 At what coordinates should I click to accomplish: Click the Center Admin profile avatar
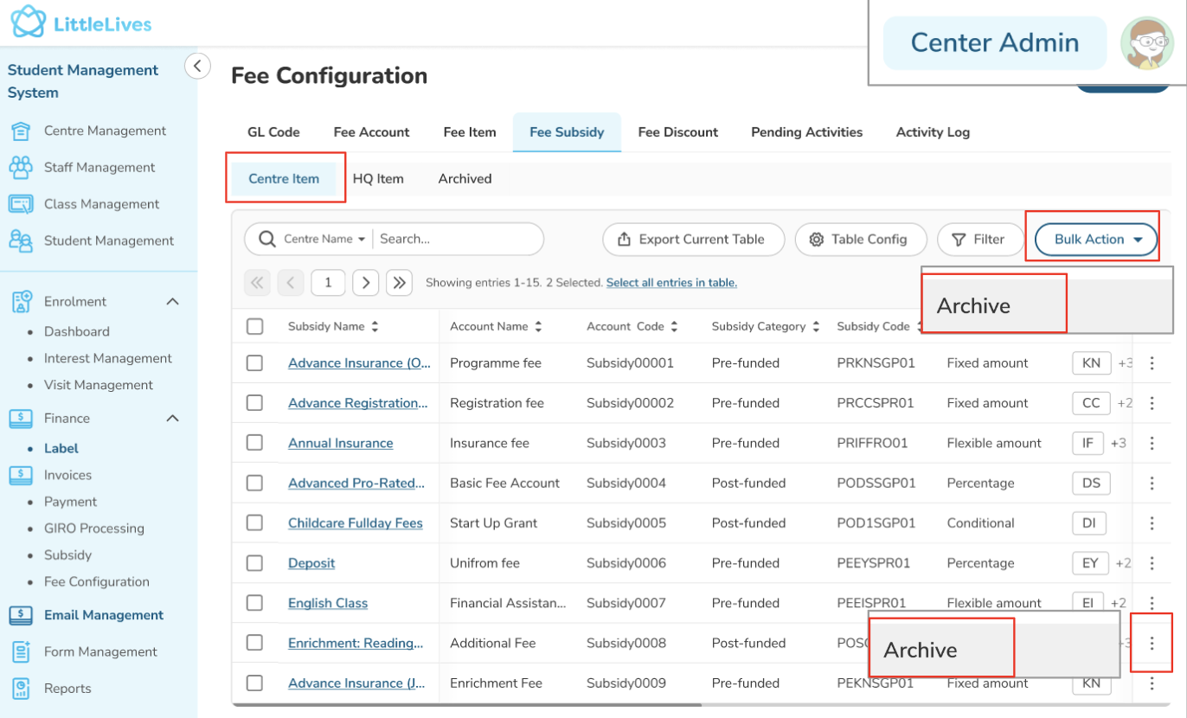coord(1146,43)
